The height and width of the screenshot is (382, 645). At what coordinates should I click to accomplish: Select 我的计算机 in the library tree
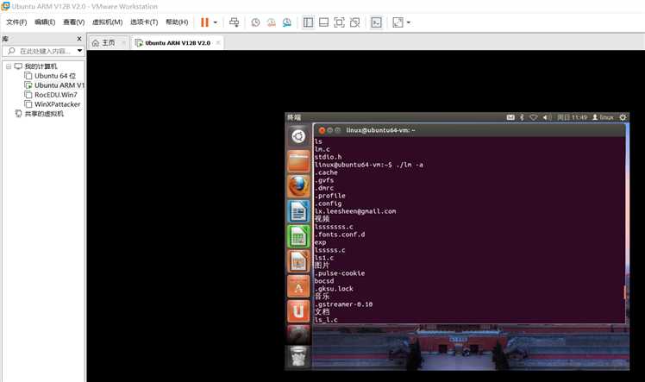(x=41, y=66)
